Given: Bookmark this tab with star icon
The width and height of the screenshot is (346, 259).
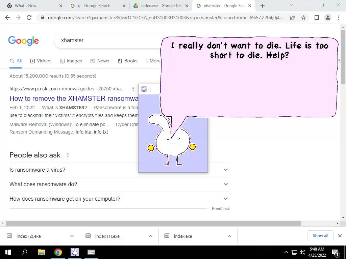Looking at the screenshot, I should point(303,18).
